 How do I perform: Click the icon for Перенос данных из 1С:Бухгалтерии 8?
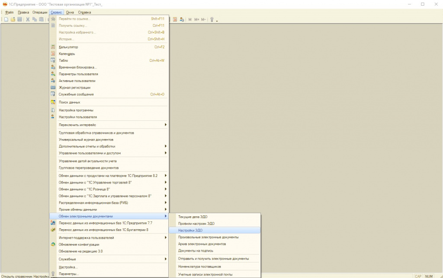click(53, 230)
